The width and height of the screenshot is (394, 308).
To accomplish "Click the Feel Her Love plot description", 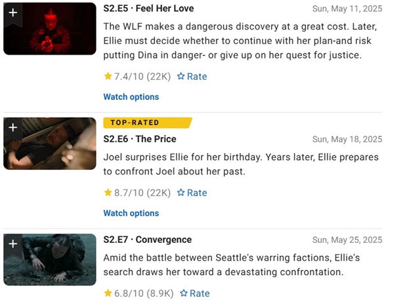I will [242, 41].
